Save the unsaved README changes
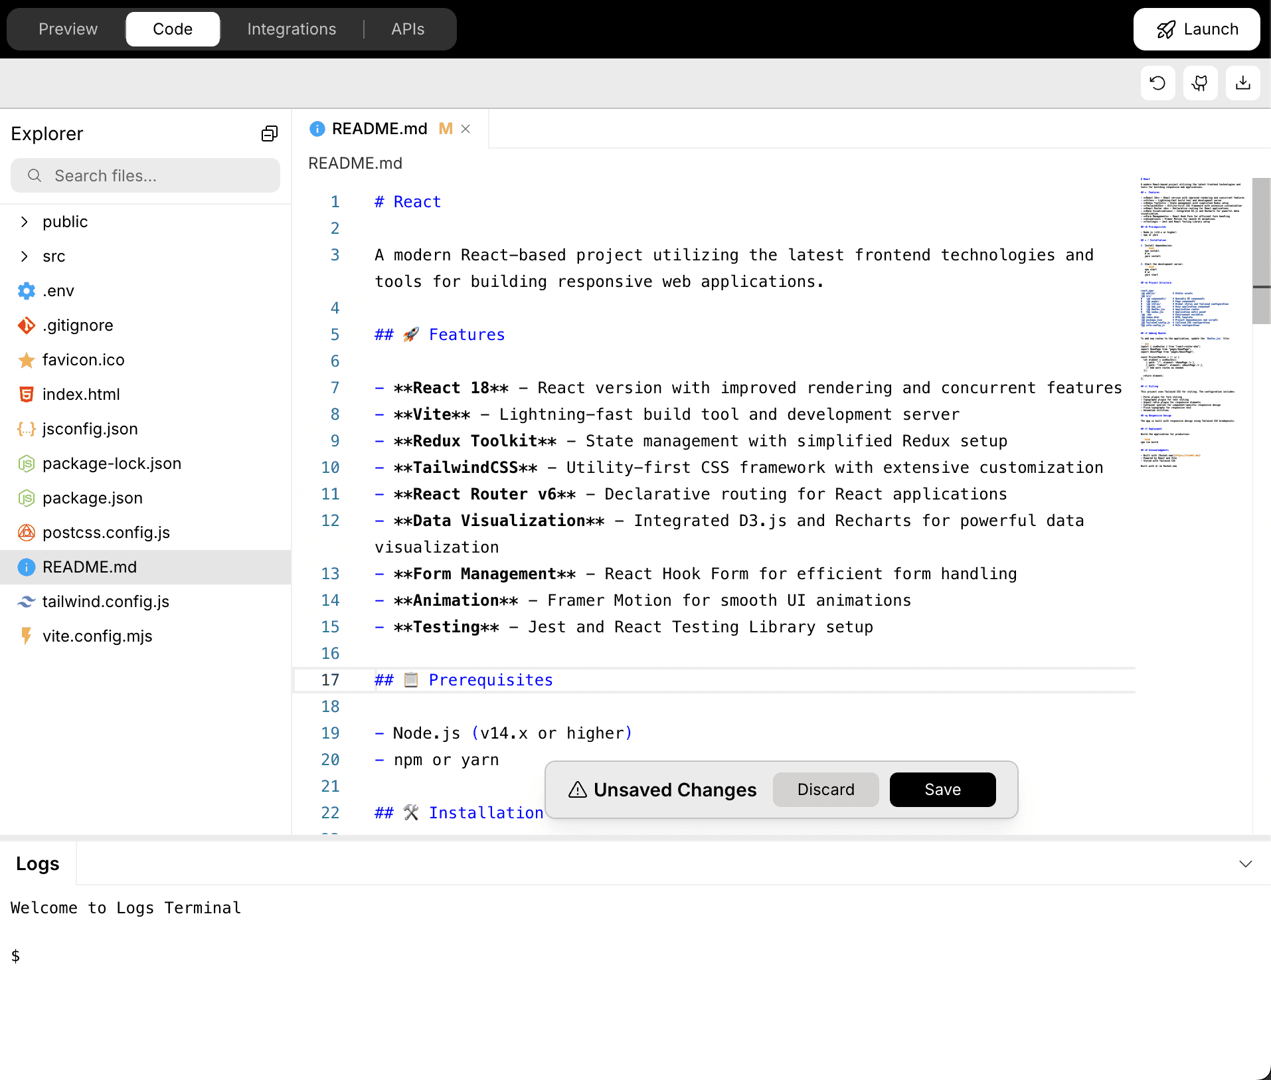Screen dimensions: 1271x1080 pyautogui.click(x=942, y=789)
